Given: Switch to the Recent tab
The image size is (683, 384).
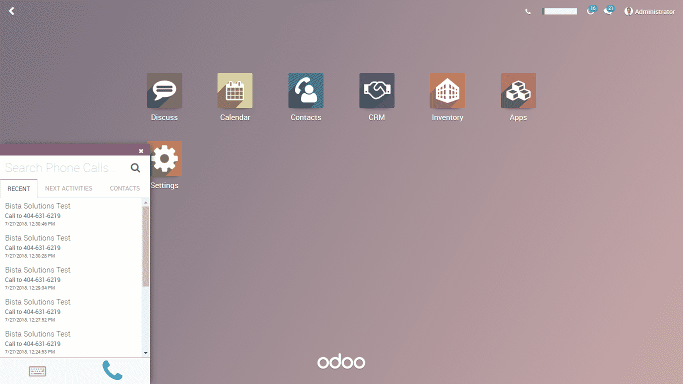Looking at the screenshot, I should click(18, 188).
